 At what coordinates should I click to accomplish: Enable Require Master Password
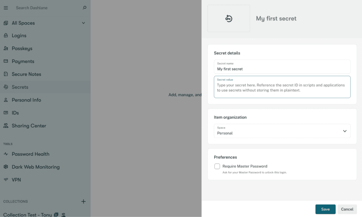pos(217,166)
